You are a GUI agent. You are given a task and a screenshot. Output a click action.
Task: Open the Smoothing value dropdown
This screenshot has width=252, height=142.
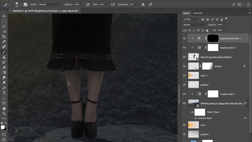coord(138,4)
